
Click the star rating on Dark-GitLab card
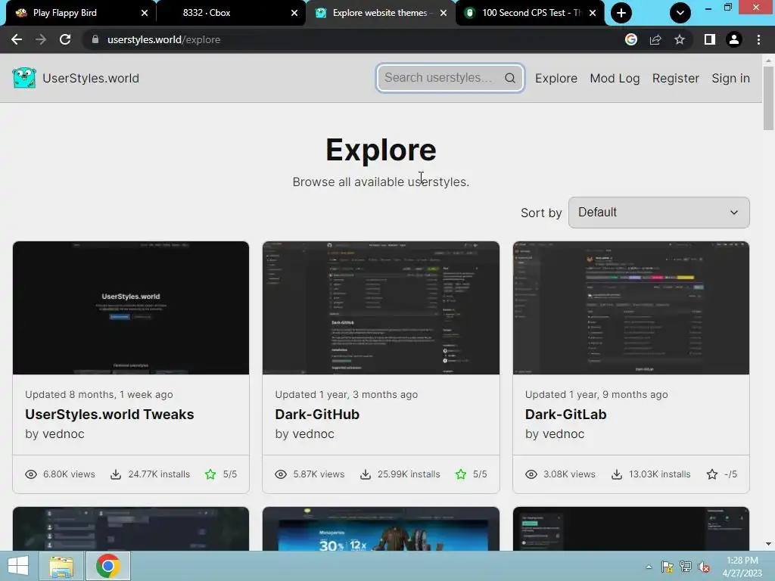[711, 474]
